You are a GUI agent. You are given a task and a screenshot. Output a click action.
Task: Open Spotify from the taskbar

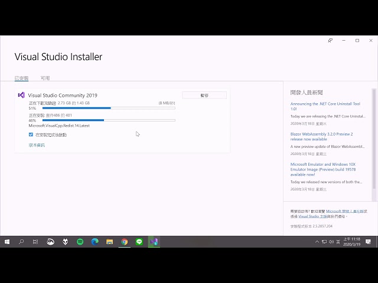click(80, 242)
